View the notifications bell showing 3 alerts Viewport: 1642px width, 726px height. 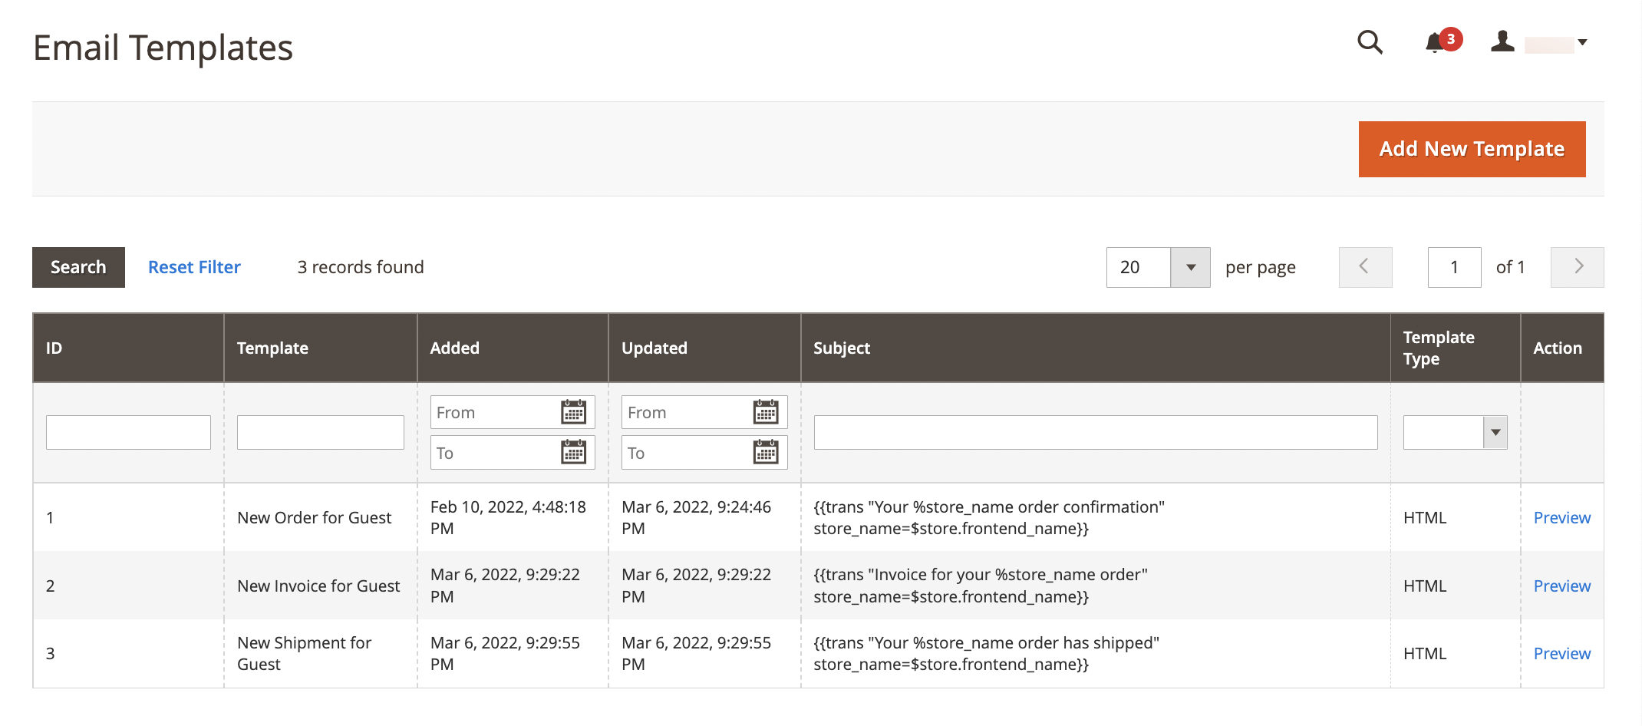click(1436, 42)
